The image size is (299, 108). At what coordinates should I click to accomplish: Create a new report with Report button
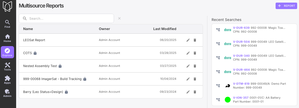coord(286,6)
